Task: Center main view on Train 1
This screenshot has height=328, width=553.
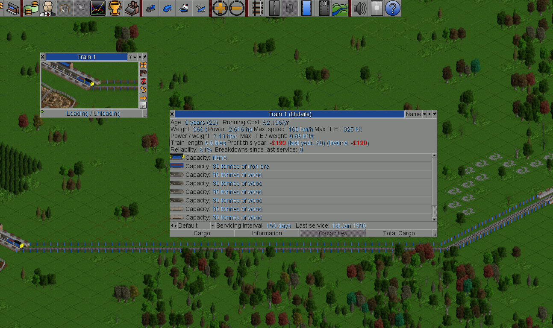Action: click(x=143, y=65)
